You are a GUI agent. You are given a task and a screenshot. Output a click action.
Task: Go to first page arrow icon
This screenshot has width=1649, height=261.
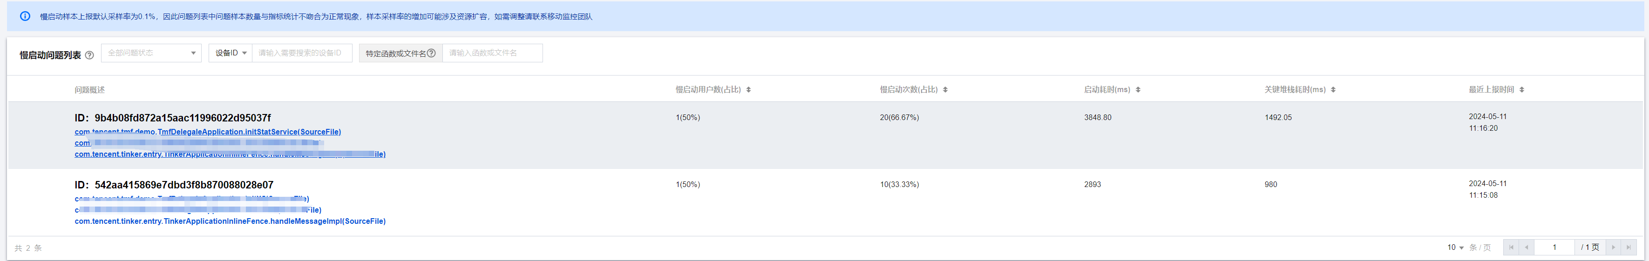1511,248
